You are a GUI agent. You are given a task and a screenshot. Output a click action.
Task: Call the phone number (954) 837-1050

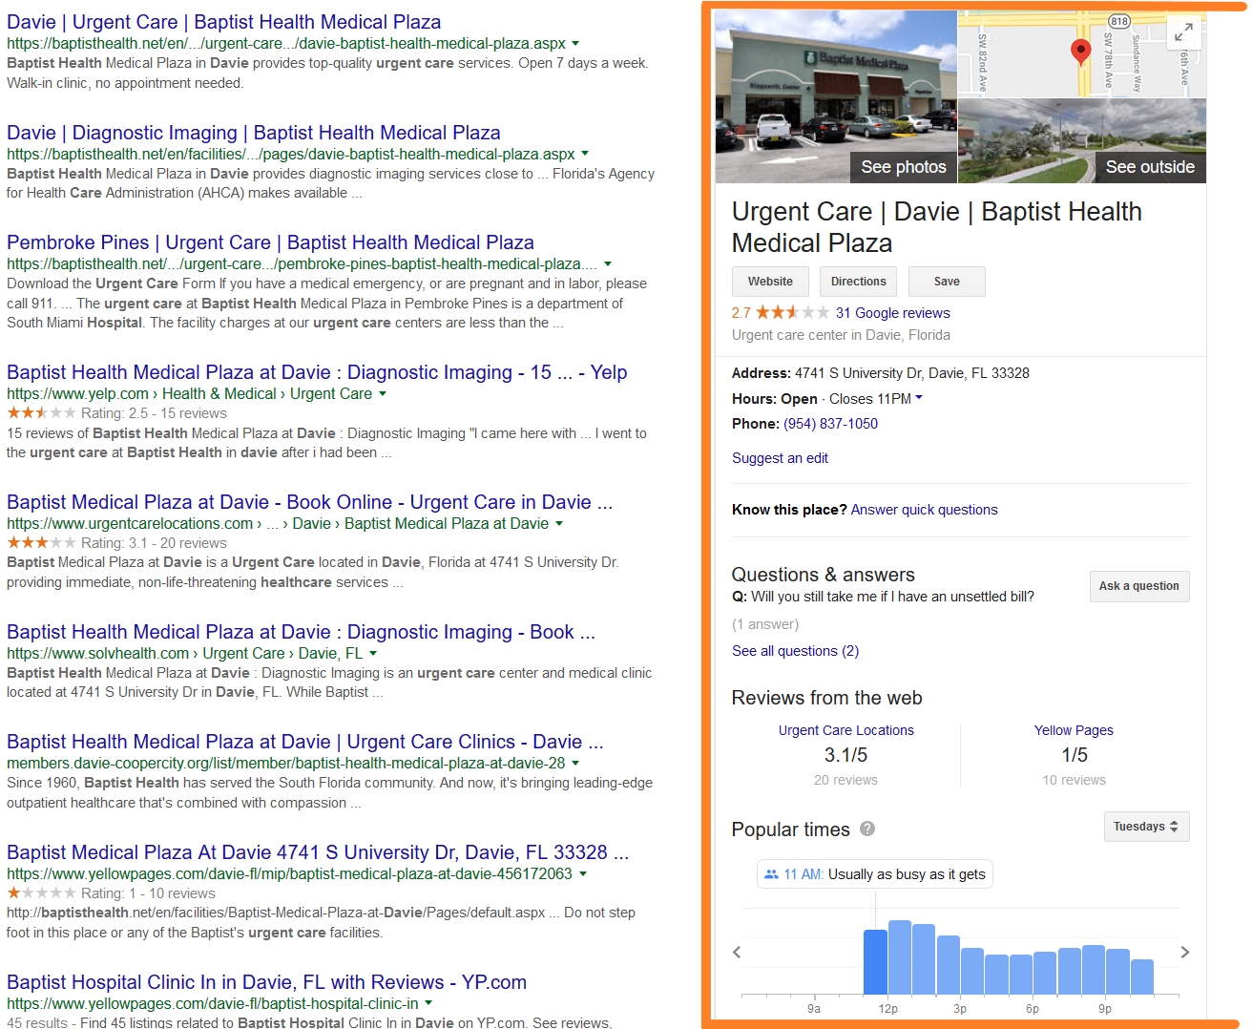(830, 424)
